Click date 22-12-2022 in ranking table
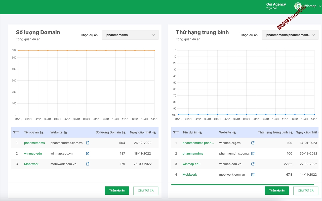Screen dimensions: 322x201 [x=308, y=164]
